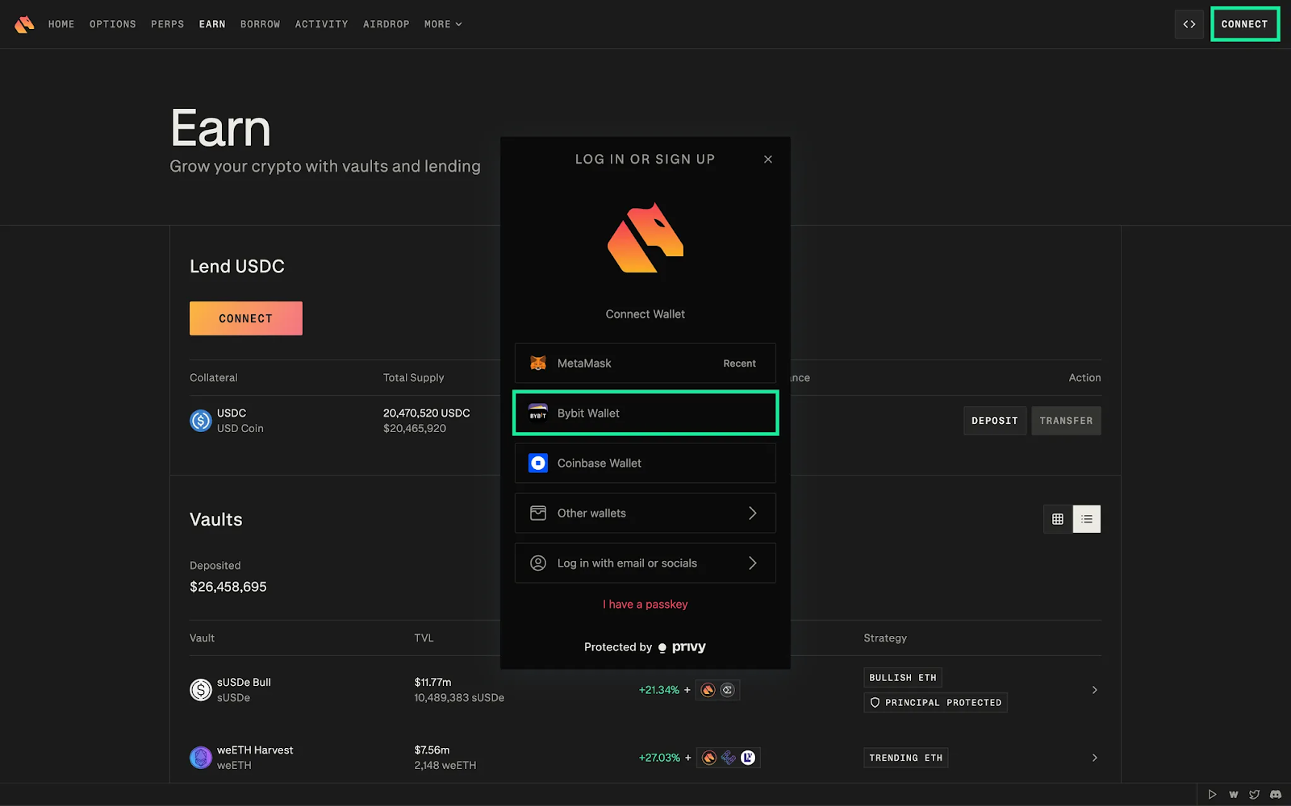This screenshot has width=1291, height=806.
Task: Open weETH Harvest vault row chevron
Action: pyautogui.click(x=1095, y=758)
